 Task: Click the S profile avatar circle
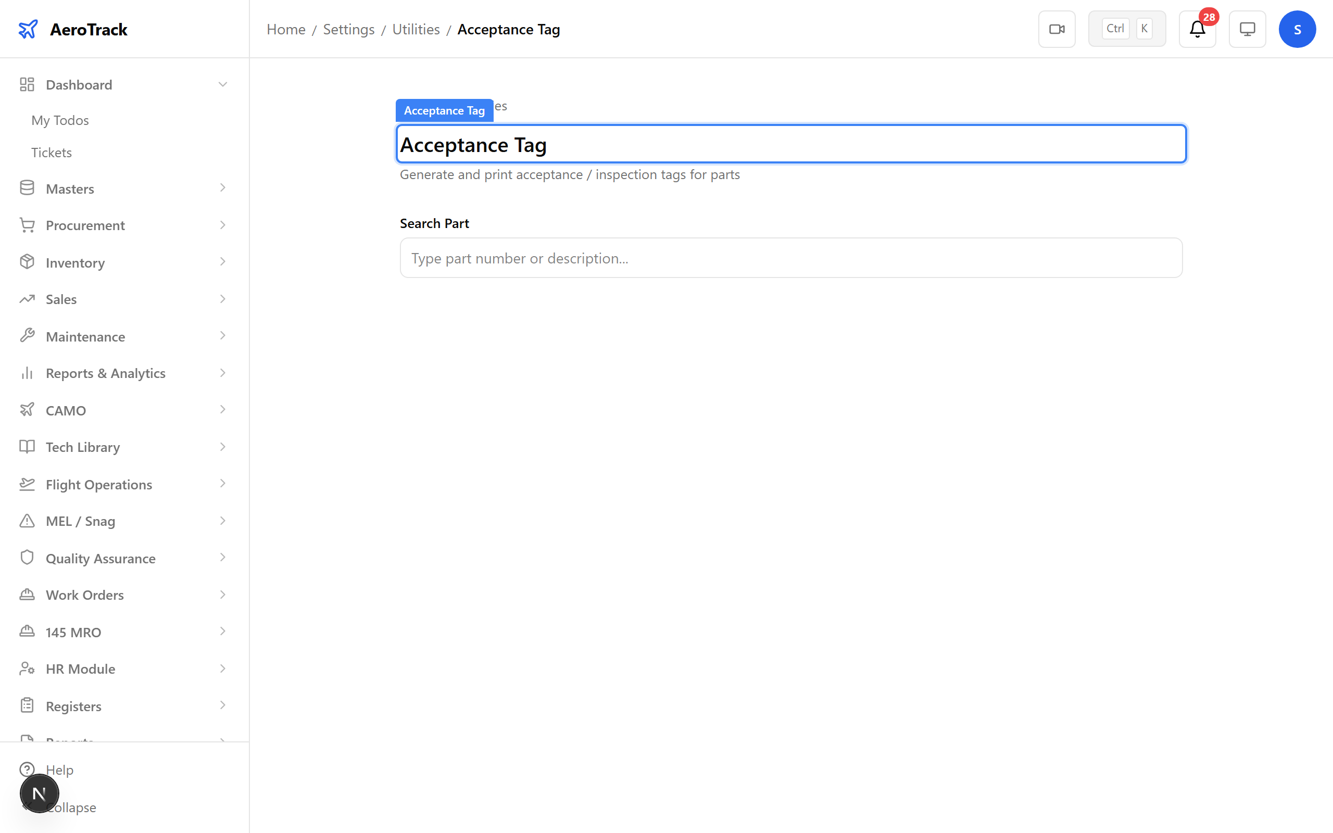click(1297, 29)
